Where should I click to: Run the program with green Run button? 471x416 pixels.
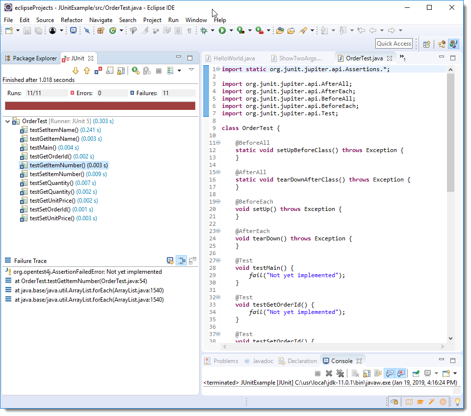pyautogui.click(x=222, y=30)
